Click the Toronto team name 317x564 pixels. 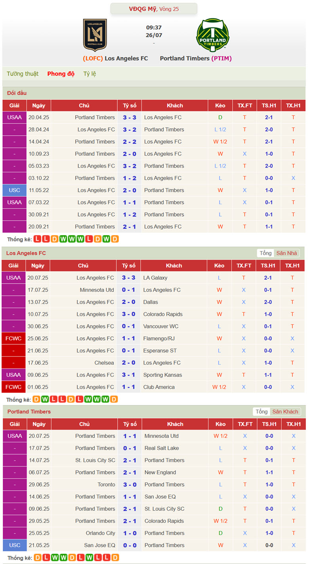pos(106,485)
